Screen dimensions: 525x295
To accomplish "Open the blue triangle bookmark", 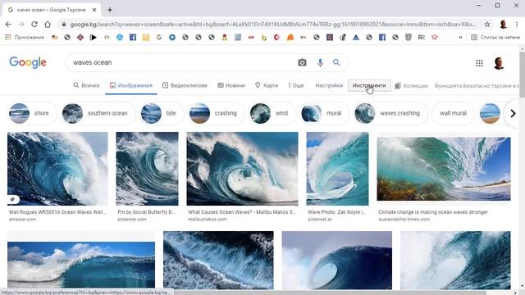I will (x=355, y=37).
